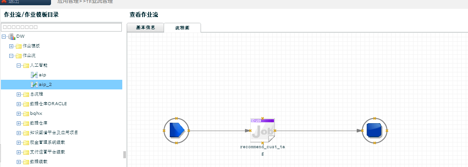Click the recommend_cust_tag node label
This screenshot has height=167, width=468.
[x=262, y=150]
